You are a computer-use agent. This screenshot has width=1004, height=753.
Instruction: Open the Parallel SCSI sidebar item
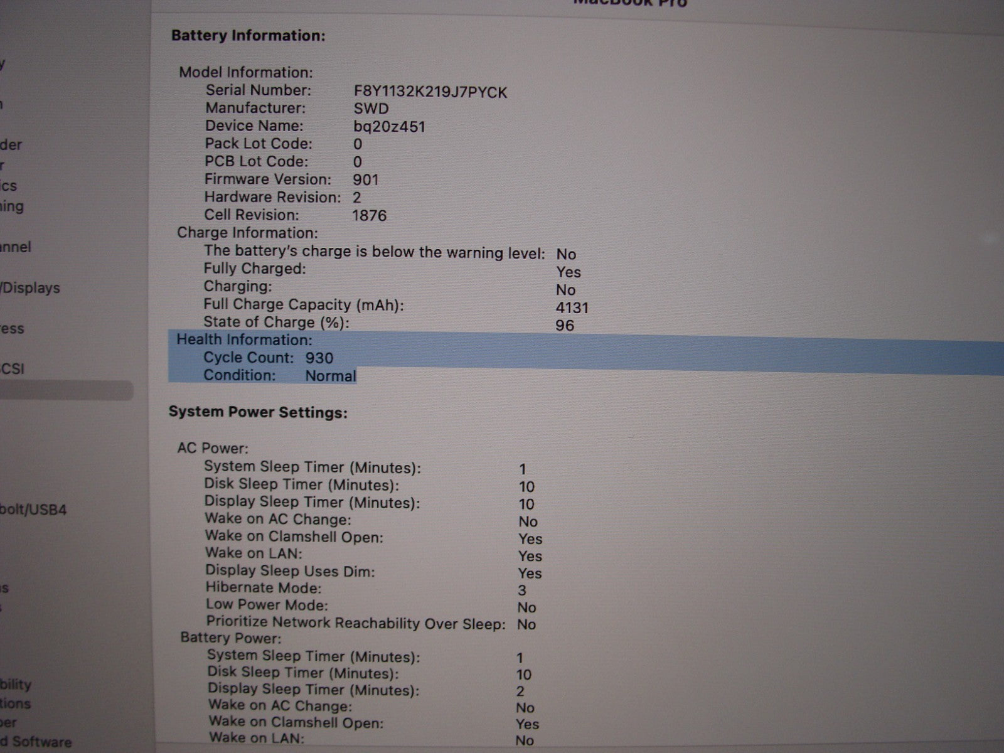pos(13,368)
